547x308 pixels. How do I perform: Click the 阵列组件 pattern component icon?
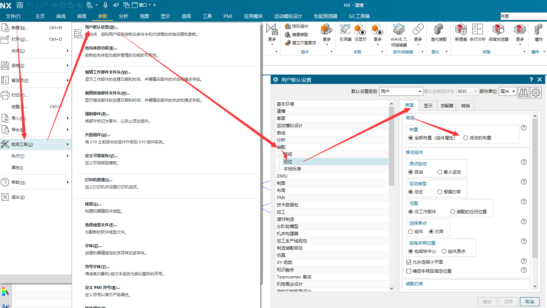click(x=288, y=26)
